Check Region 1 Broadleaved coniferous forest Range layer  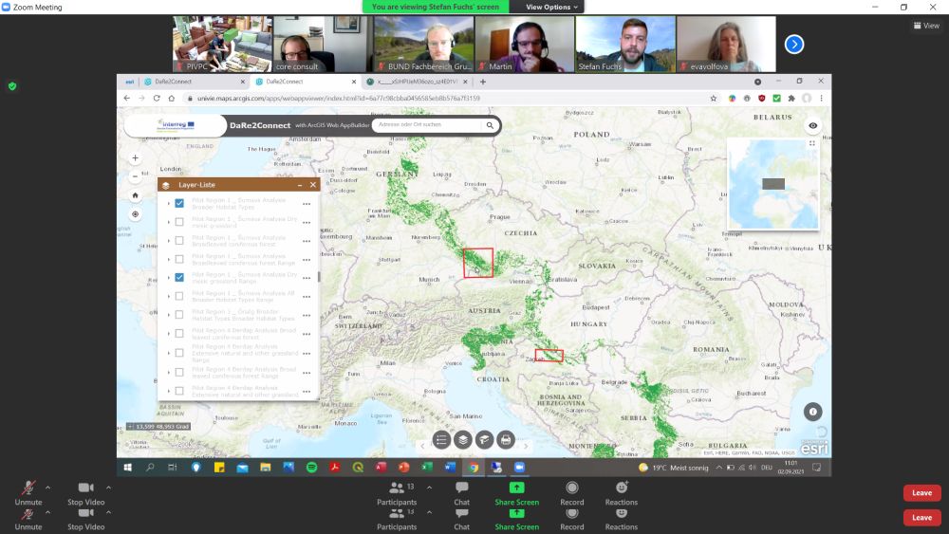point(179,259)
